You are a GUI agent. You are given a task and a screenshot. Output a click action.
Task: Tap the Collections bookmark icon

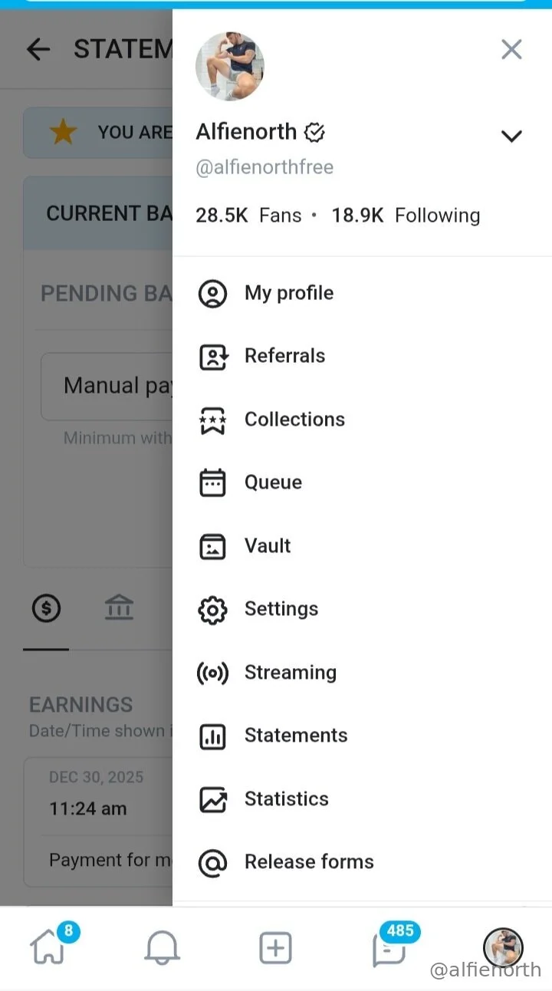click(x=212, y=420)
